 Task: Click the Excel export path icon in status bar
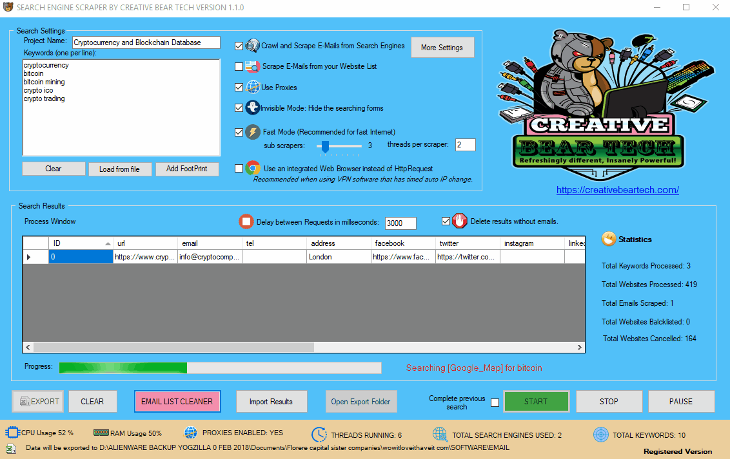pyautogui.click(x=11, y=449)
